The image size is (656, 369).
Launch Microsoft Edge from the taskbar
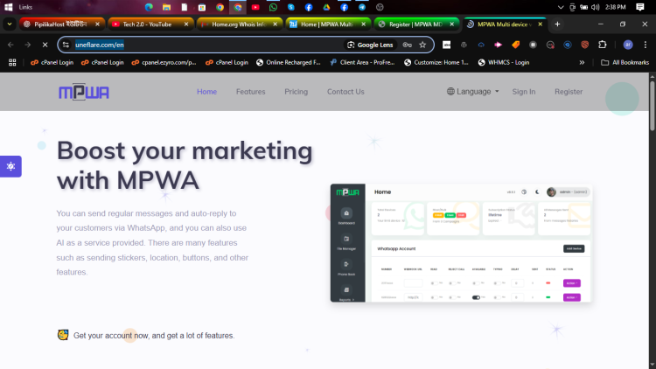click(149, 7)
